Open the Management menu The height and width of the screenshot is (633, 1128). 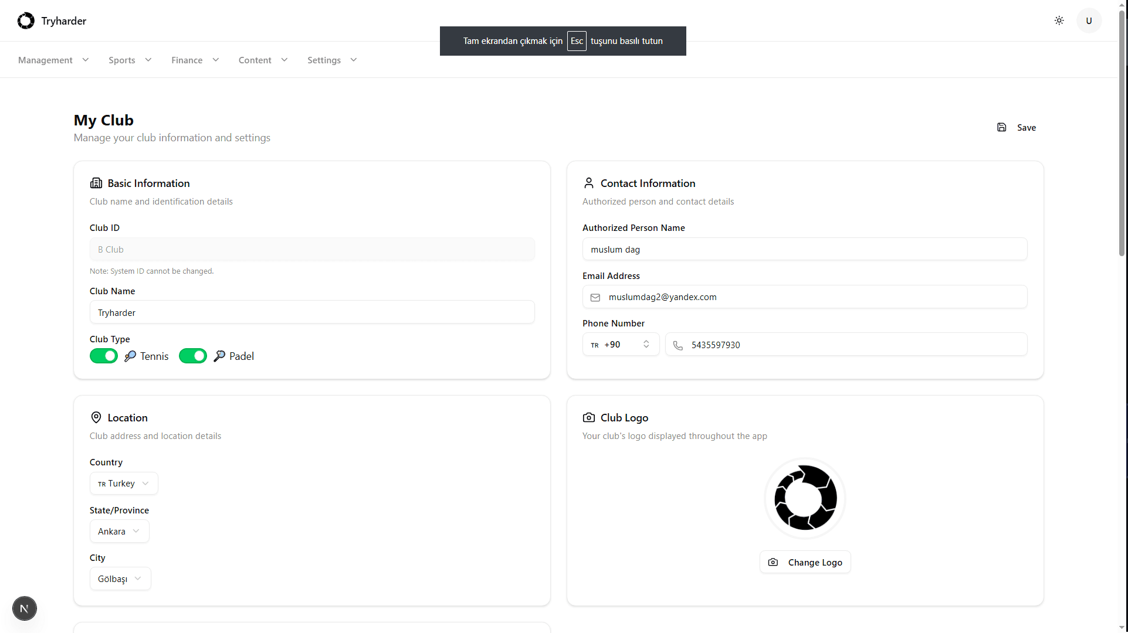[53, 60]
